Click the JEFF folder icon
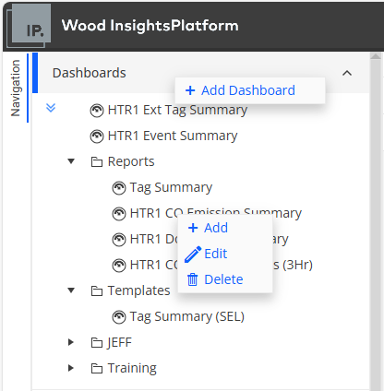384x391 pixels. (x=97, y=342)
